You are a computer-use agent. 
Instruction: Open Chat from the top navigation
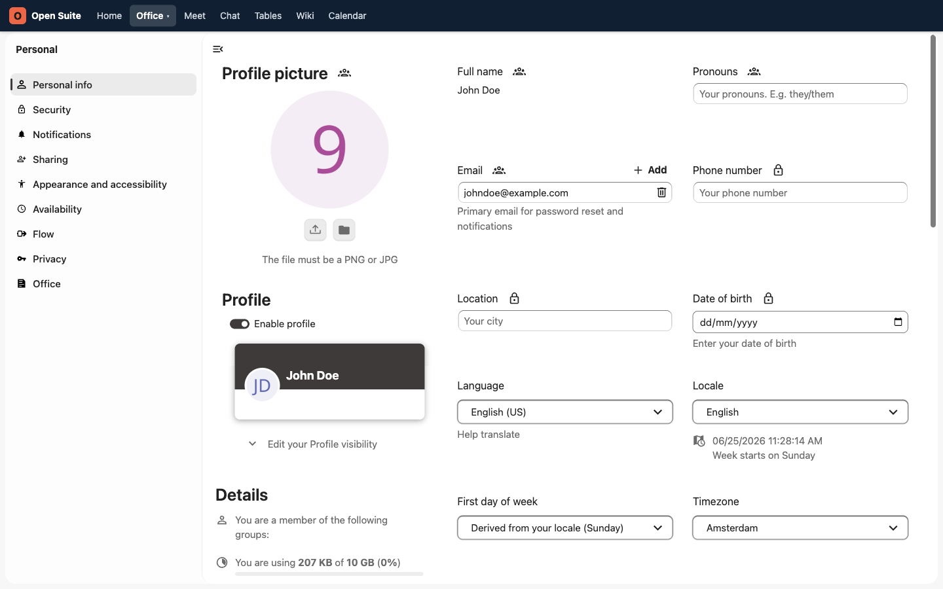point(230,16)
